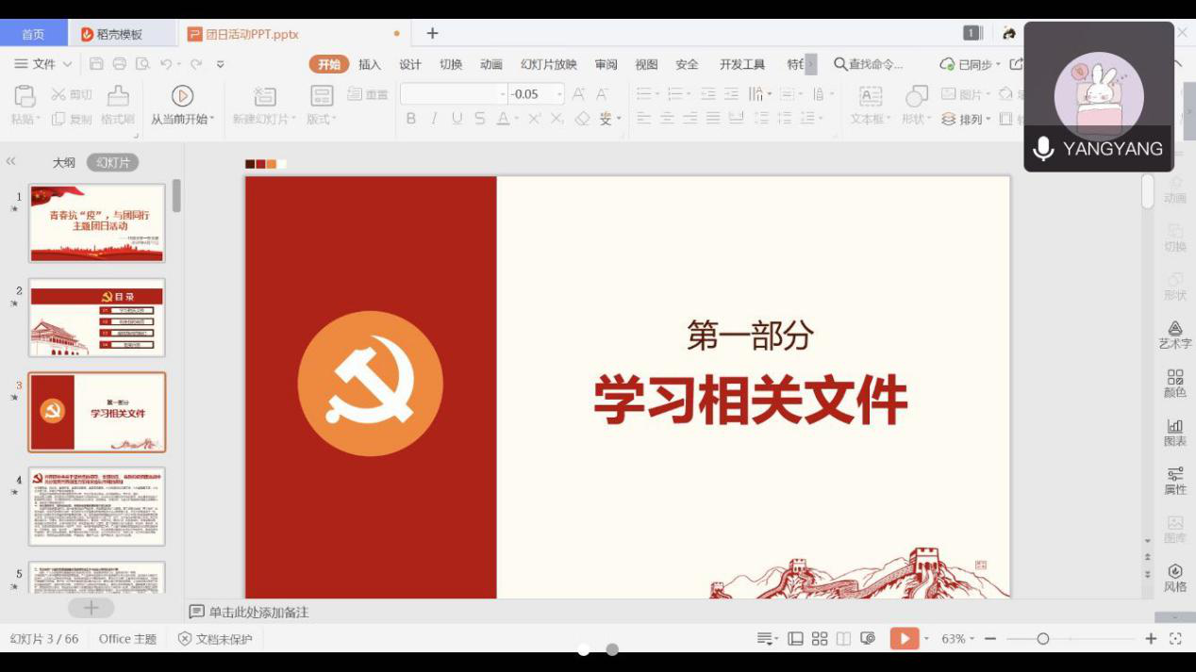Open the font name combo box
Viewport: 1196px width, 672px height.
[454, 94]
